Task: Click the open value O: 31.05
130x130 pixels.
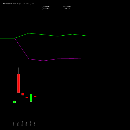Action: pos(45,9)
